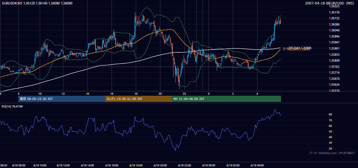
Task: Click the 4/18 18:00 date axis label
Action: pos(136,165)
